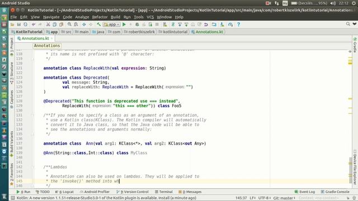Open the Project tool window

click(12, 47)
